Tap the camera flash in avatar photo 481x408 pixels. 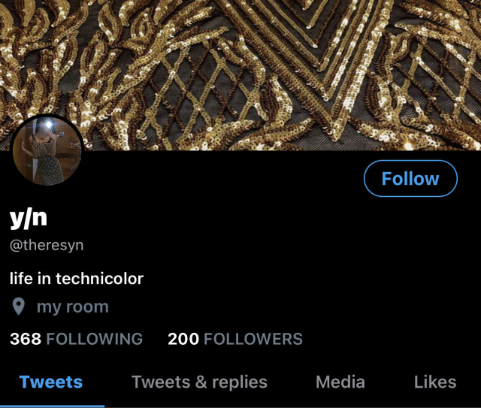point(48,124)
